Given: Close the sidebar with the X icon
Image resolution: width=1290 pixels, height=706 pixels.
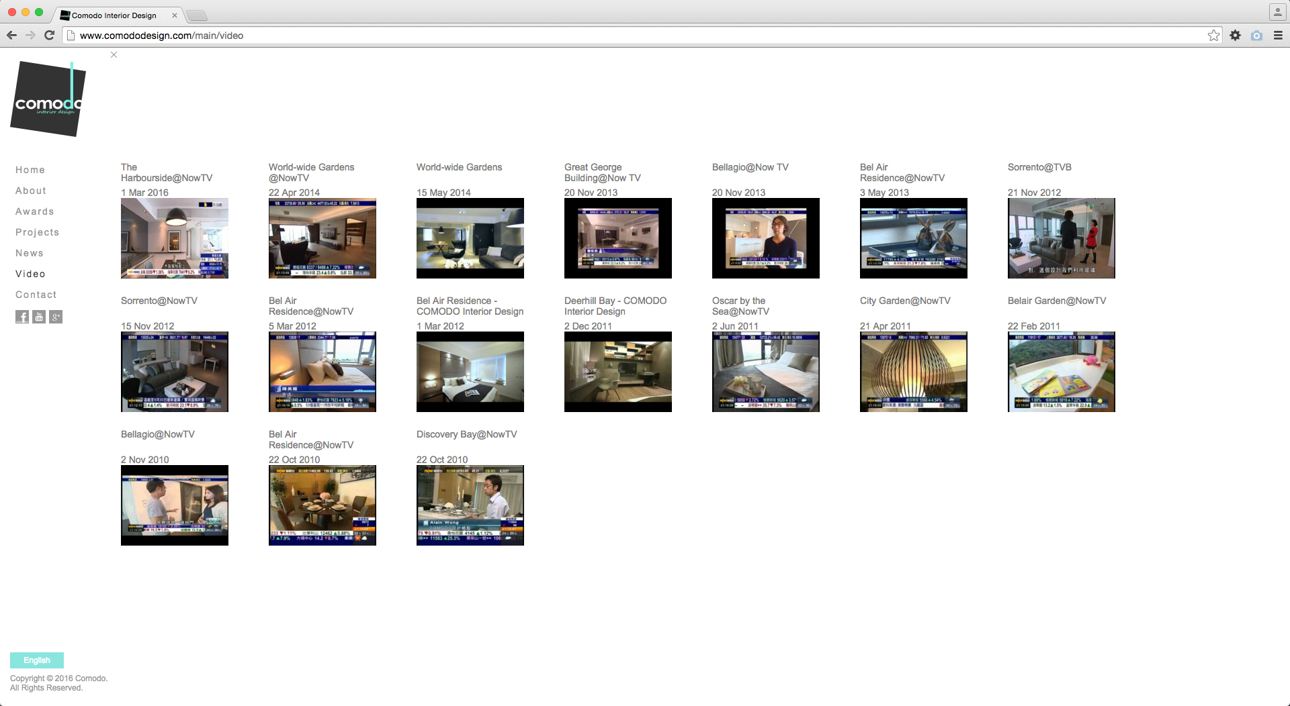Looking at the screenshot, I should [114, 55].
